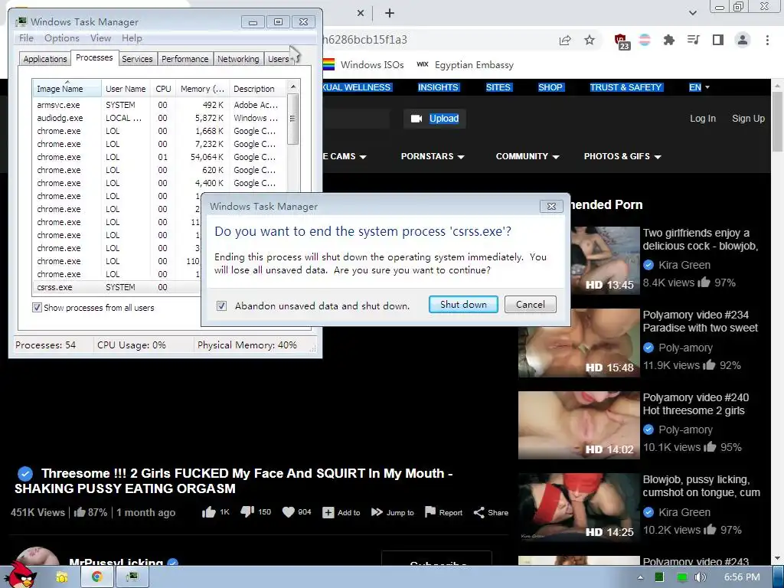
Task: Open the File menu in Task Manager
Action: point(26,38)
